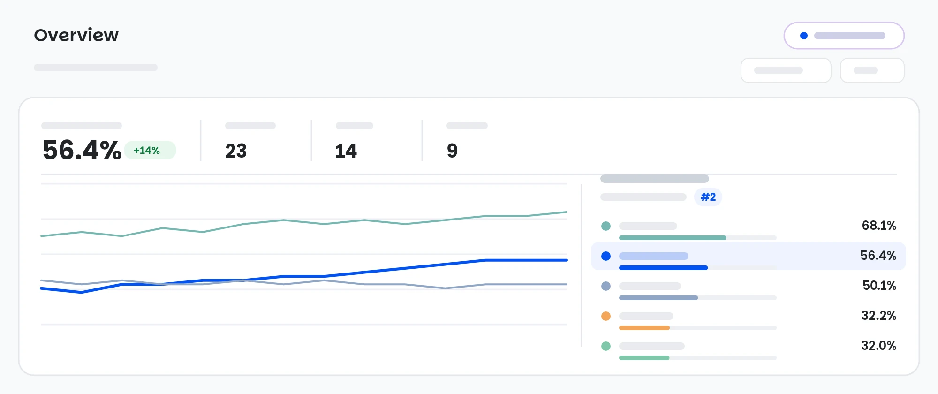938x394 pixels.
Task: Click the pill button with the blue dot
Action: click(x=844, y=36)
